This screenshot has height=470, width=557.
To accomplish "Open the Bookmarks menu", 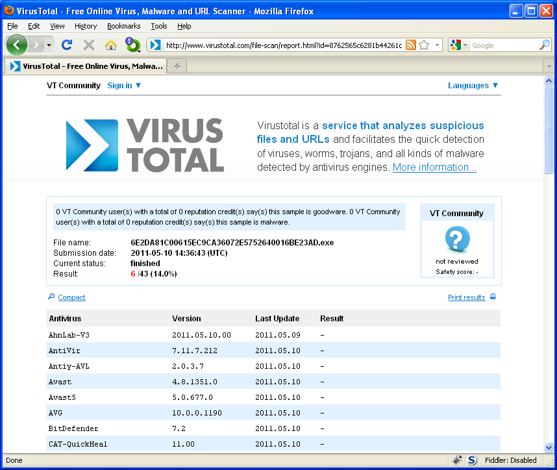I will 123,26.
